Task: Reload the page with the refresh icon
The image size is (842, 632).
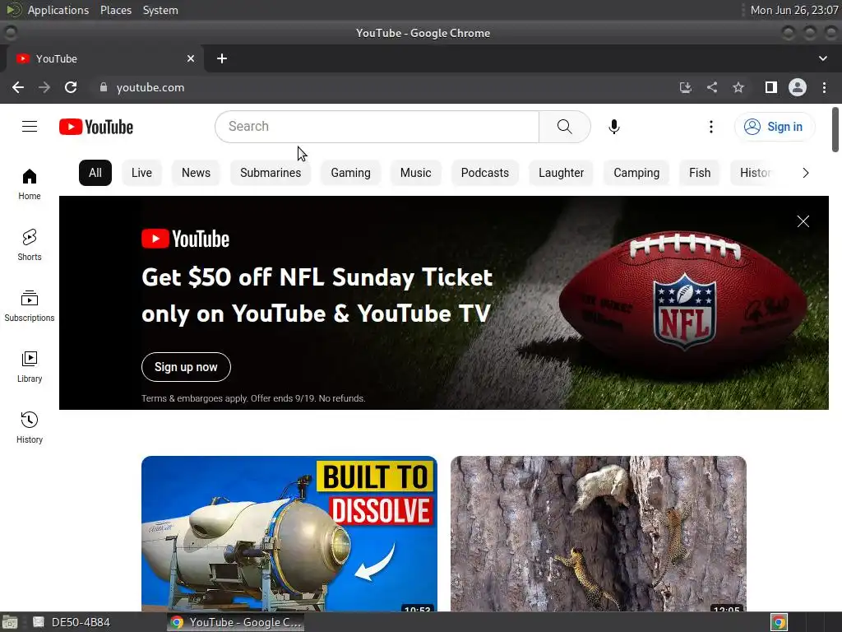Action: click(71, 87)
